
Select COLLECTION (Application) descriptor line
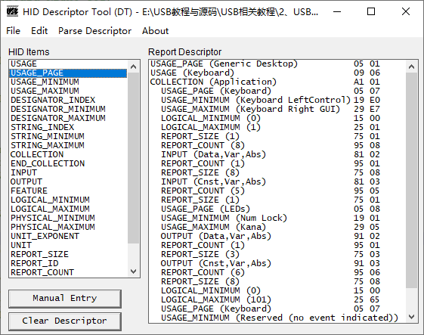(277, 82)
